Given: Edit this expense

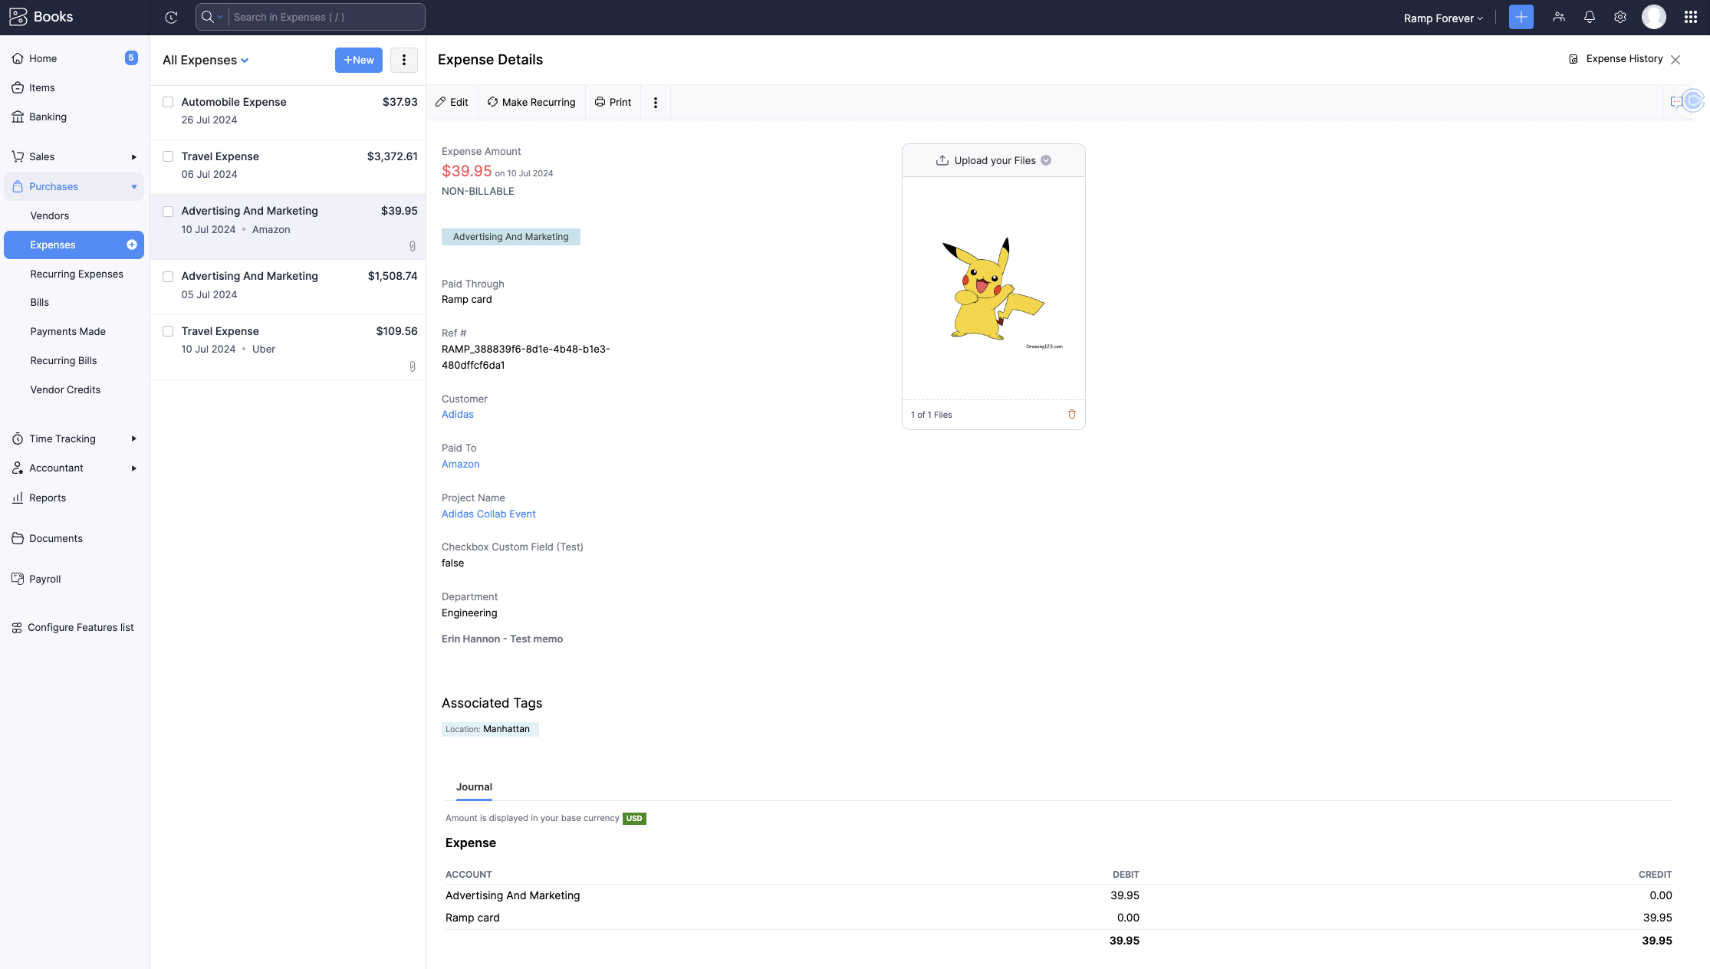Looking at the screenshot, I should (x=452, y=102).
